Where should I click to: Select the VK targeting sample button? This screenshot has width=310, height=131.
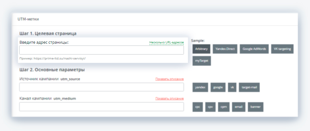point(282,49)
